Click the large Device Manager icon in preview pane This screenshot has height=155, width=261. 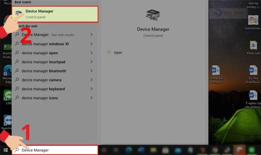pos(153,15)
